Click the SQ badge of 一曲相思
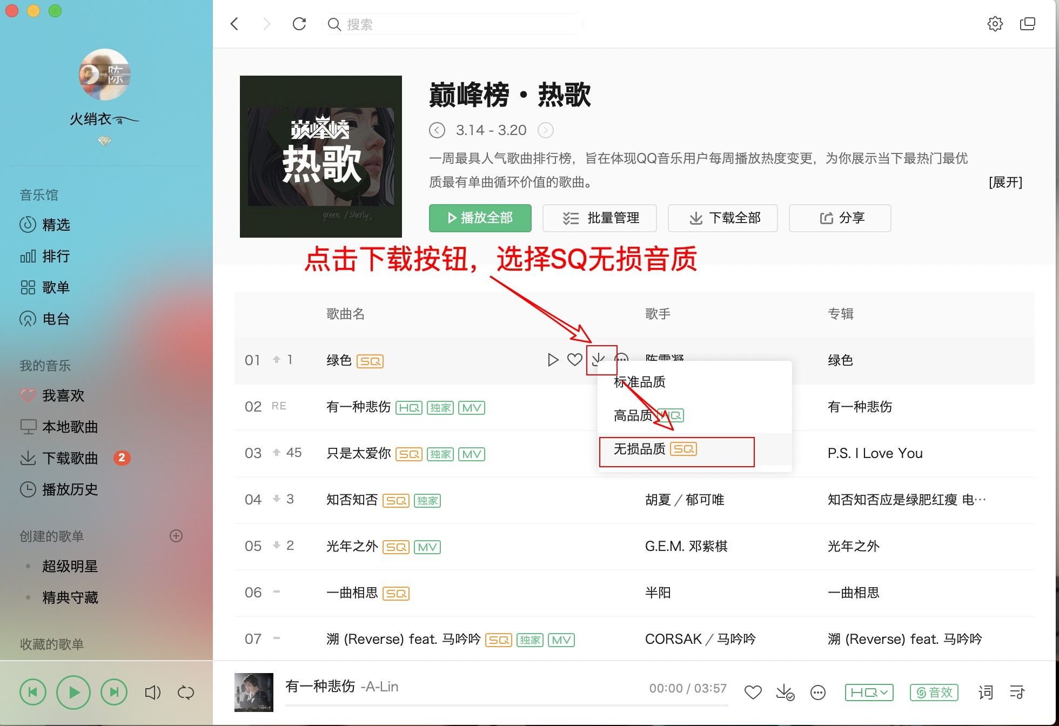This screenshot has width=1059, height=726. [x=396, y=594]
